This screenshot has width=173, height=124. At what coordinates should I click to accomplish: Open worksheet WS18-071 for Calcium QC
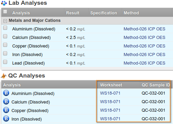pos(110,102)
